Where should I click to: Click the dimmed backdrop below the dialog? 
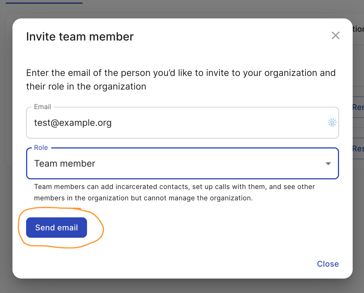pyautogui.click(x=181, y=286)
